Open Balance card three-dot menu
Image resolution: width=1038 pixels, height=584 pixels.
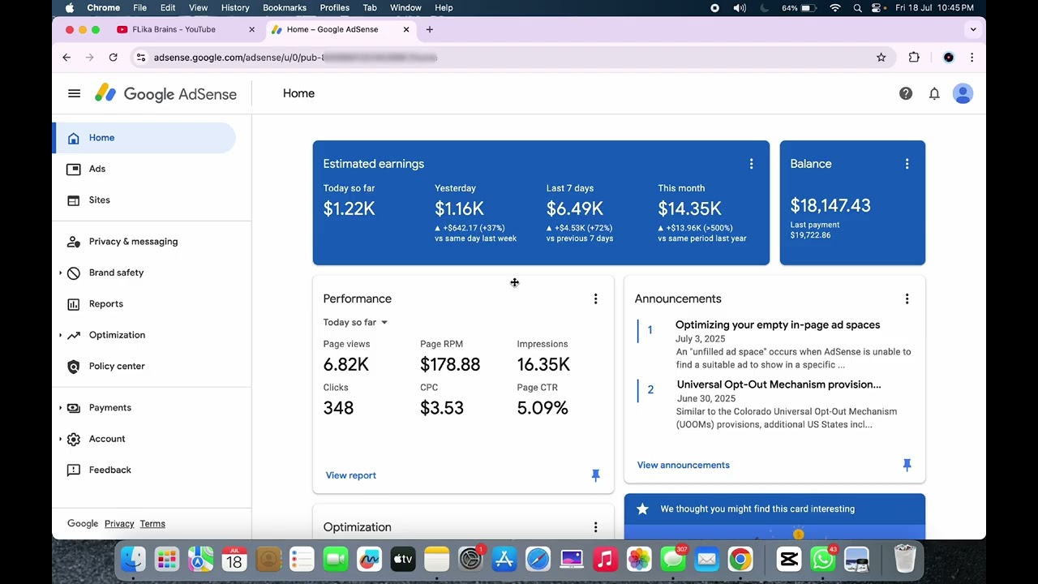(x=907, y=164)
